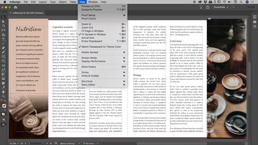Viewport: 258px width, 145px height.
Task: Select the Gap tool
Action: [3, 30]
